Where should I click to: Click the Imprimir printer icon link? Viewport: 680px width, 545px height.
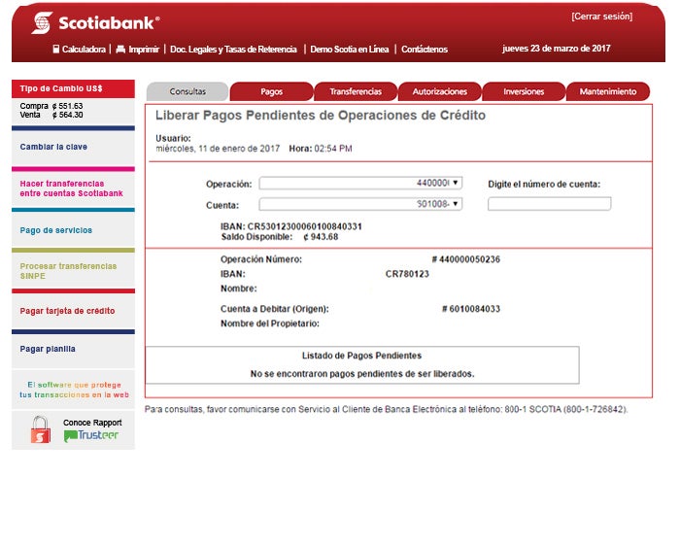(120, 49)
